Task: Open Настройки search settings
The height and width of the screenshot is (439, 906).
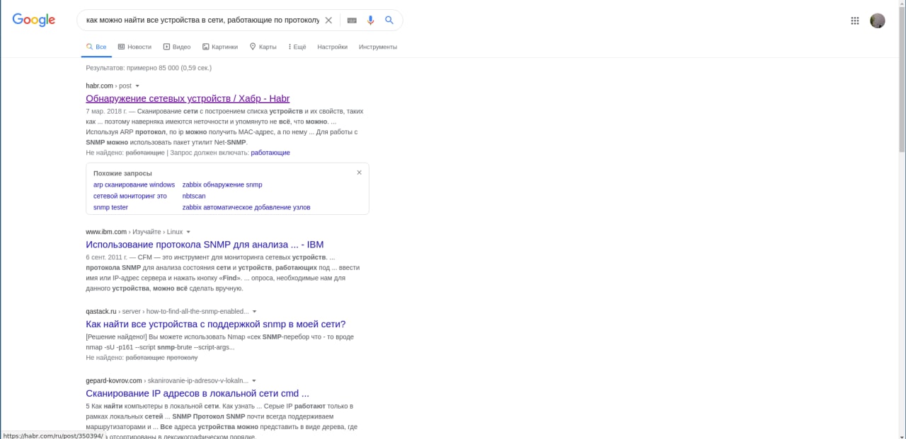Action: 333,47
